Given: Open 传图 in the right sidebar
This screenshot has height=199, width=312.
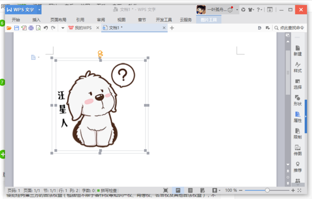Looking at the screenshot, I should [x=297, y=151].
